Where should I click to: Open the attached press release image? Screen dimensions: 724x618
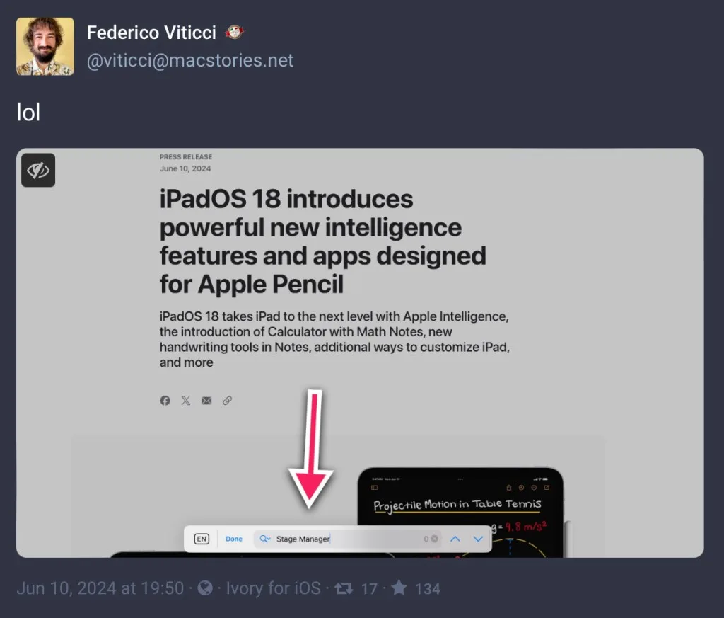[360, 353]
